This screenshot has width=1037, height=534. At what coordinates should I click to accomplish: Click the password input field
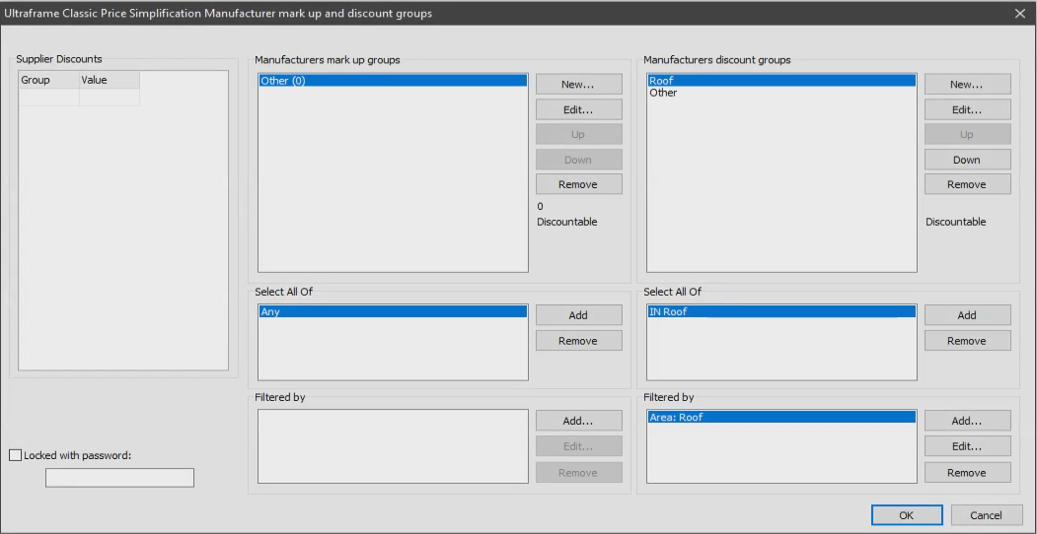click(119, 478)
